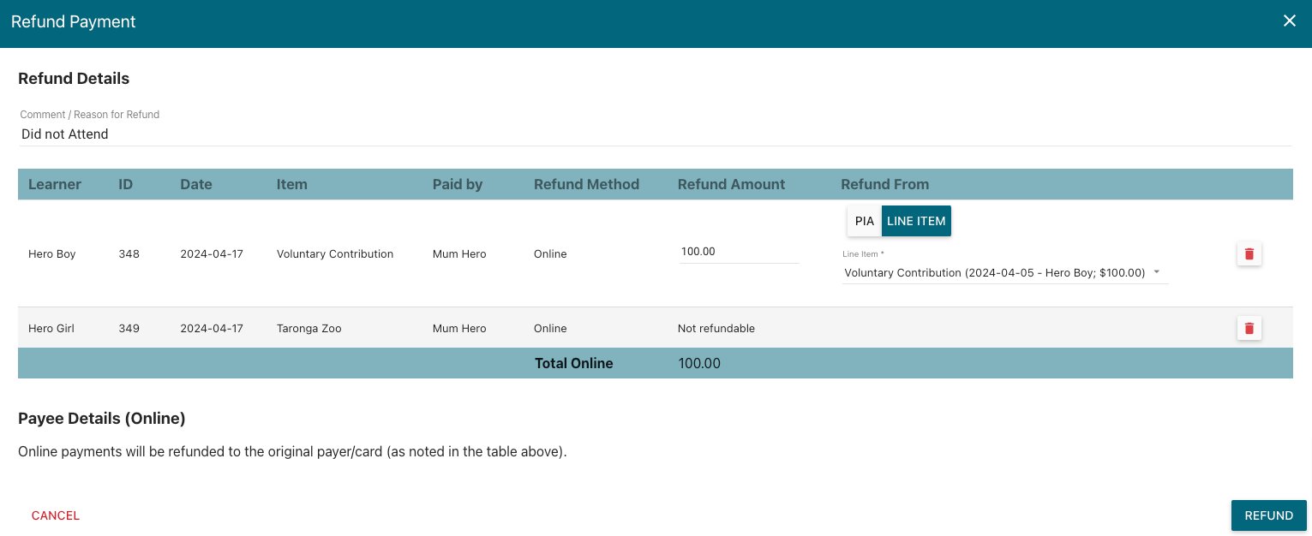This screenshot has height=536, width=1312.
Task: Click the Paid by column header
Action: point(458,184)
